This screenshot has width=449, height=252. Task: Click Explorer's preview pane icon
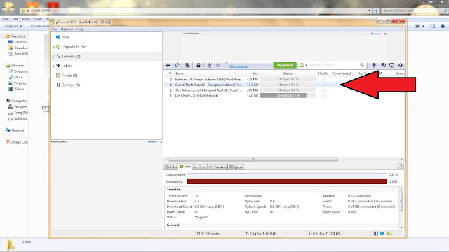pos(432,26)
